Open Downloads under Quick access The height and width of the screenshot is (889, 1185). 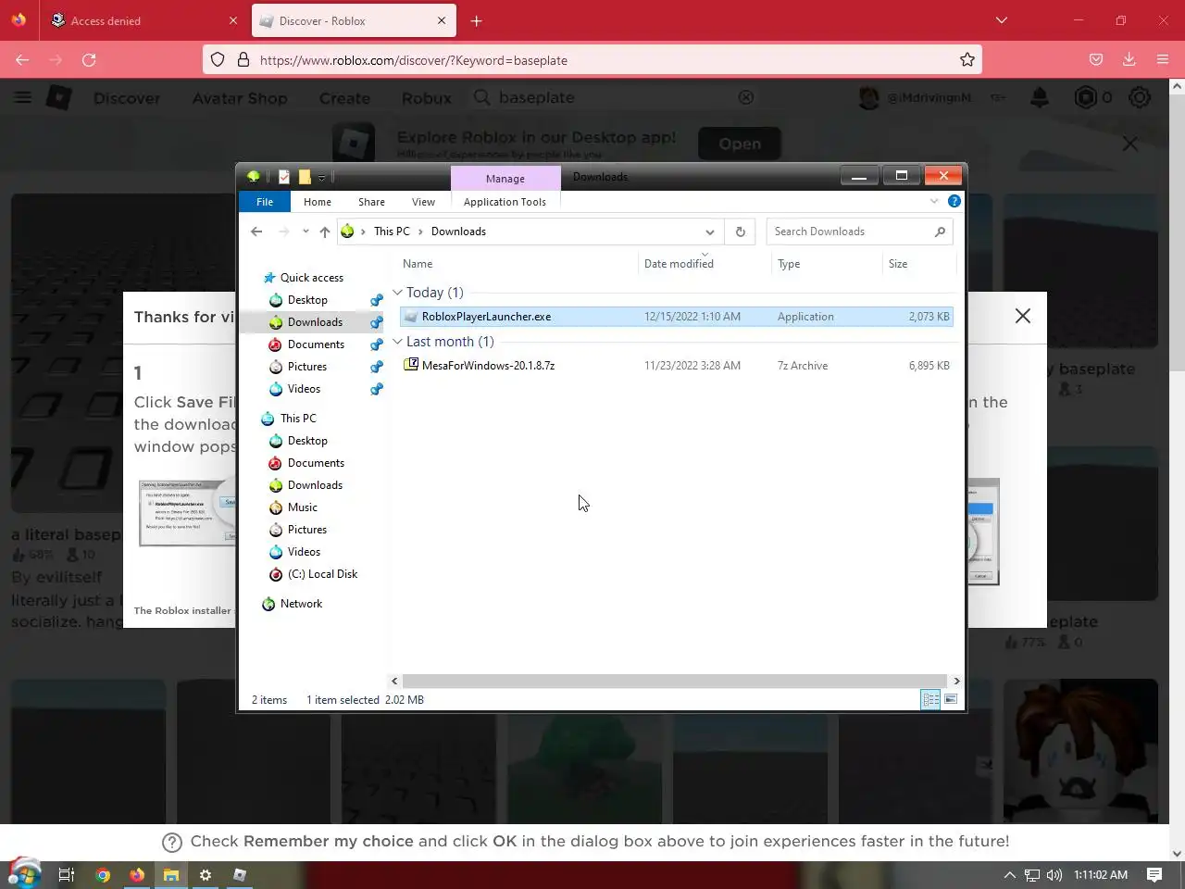coord(315,322)
